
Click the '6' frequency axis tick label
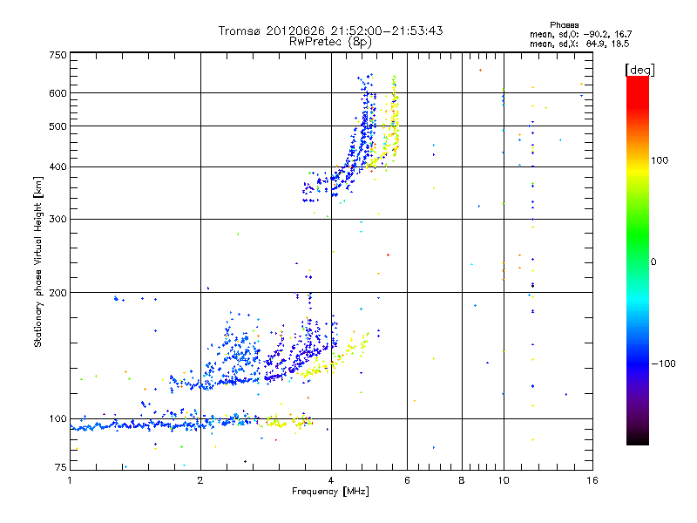coord(407,480)
